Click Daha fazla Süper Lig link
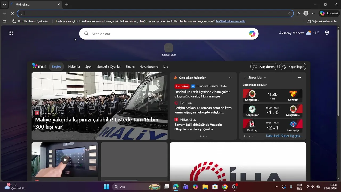Screen dimensions: 341x192 pos(284,136)
